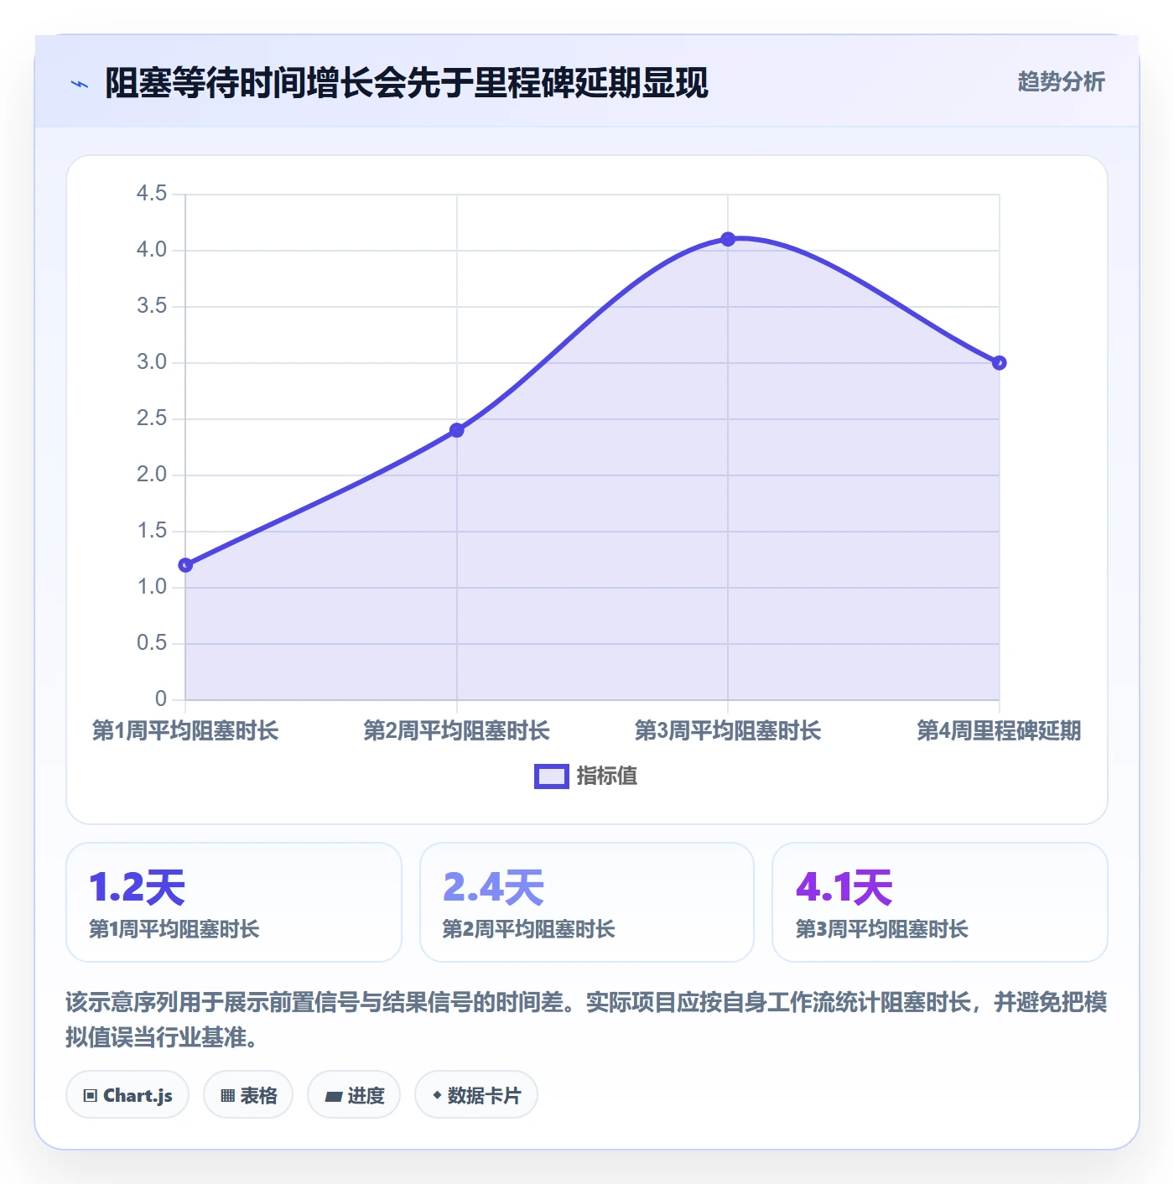The height and width of the screenshot is (1184, 1174).
Task: Select the 第2周 data point at 2.4
Action: [x=457, y=430]
